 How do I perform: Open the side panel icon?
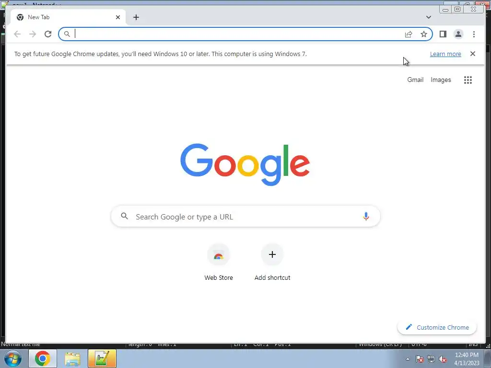(x=443, y=34)
